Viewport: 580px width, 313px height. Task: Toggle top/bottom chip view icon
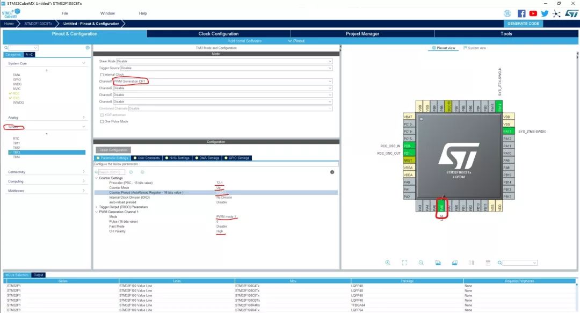[472, 263]
